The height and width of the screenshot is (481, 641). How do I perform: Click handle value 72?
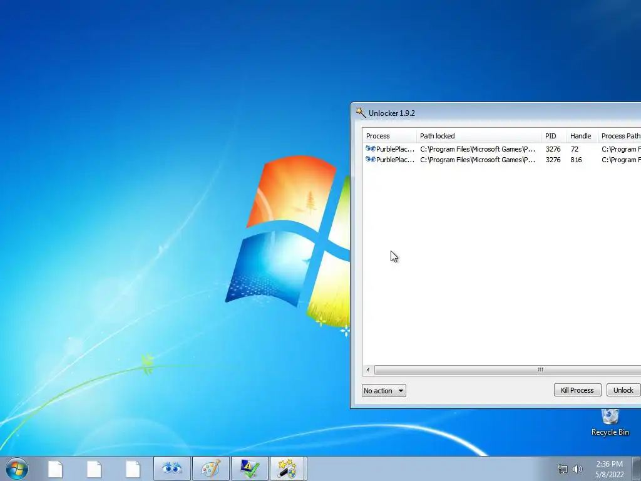[575, 149]
